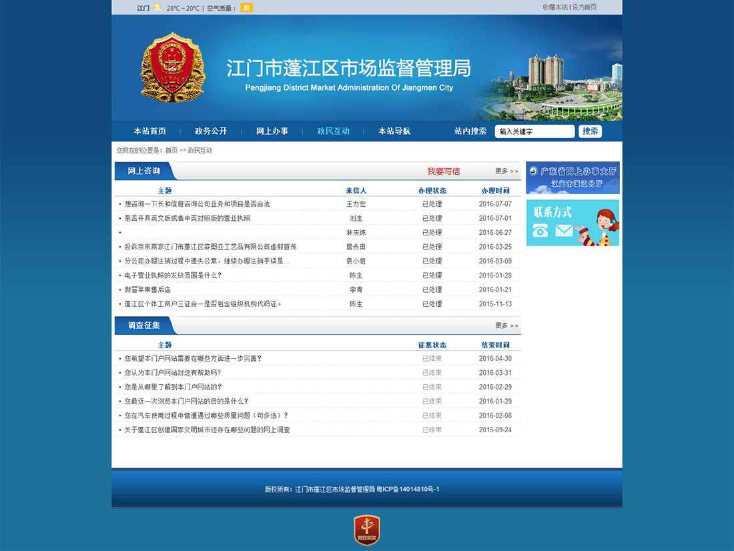Expand 更多 in the 网上咨询 section

point(506,171)
